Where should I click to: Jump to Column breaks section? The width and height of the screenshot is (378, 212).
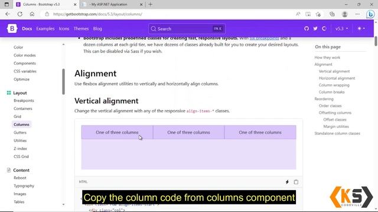pyautogui.click(x=331, y=92)
